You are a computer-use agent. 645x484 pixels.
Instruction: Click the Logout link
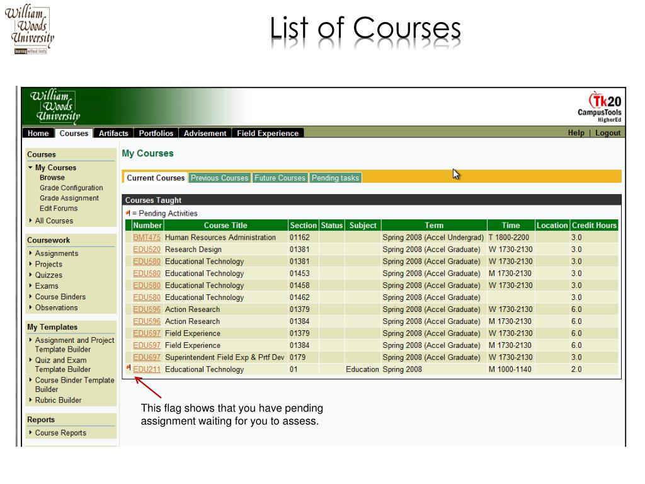pyautogui.click(x=608, y=132)
